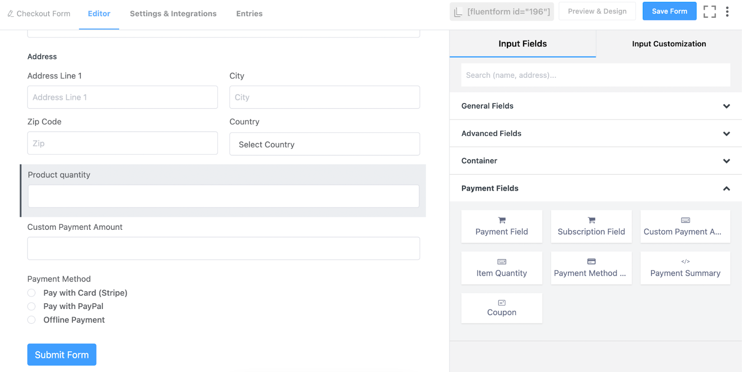742x372 pixels.
Task: Open the Select Country dropdown
Action: pyautogui.click(x=325, y=145)
